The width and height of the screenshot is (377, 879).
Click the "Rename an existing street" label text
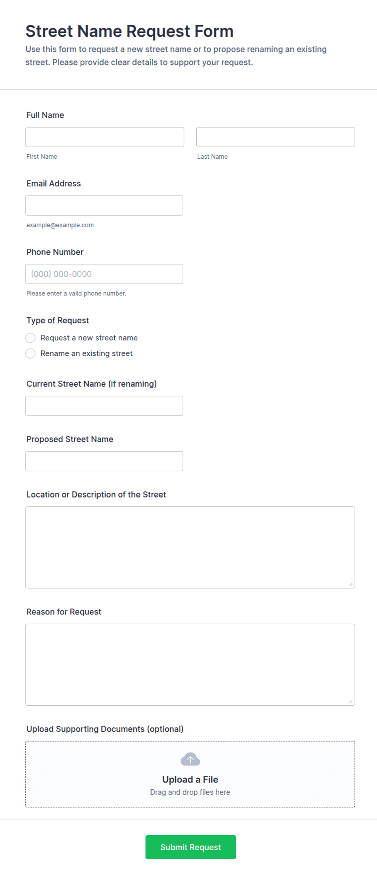pyautogui.click(x=86, y=353)
